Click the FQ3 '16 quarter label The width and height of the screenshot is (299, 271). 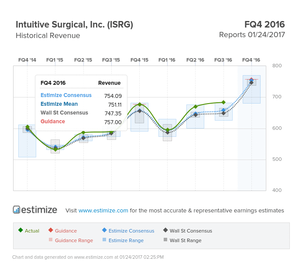point(223,60)
